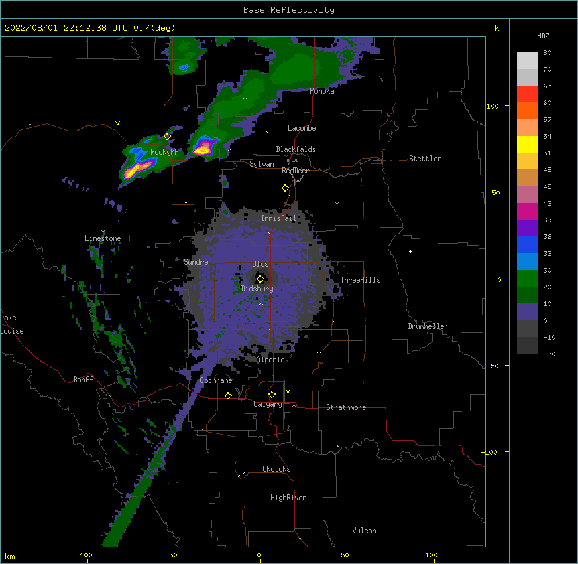The height and width of the screenshot is (564, 578).
Task: Select the radar site diamond between Olds and Didsbury
Action: [x=260, y=279]
